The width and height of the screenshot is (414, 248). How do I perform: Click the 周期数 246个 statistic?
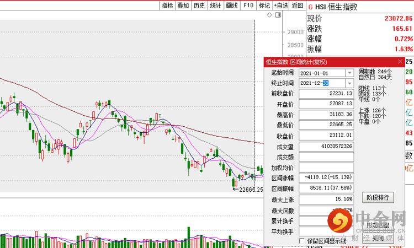(375, 72)
